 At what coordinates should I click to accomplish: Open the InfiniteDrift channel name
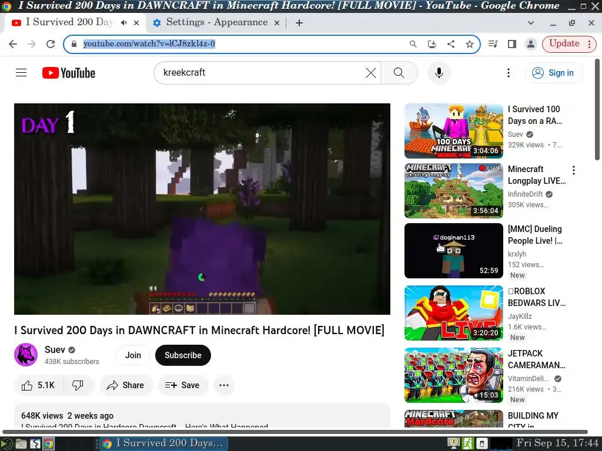[x=525, y=194]
